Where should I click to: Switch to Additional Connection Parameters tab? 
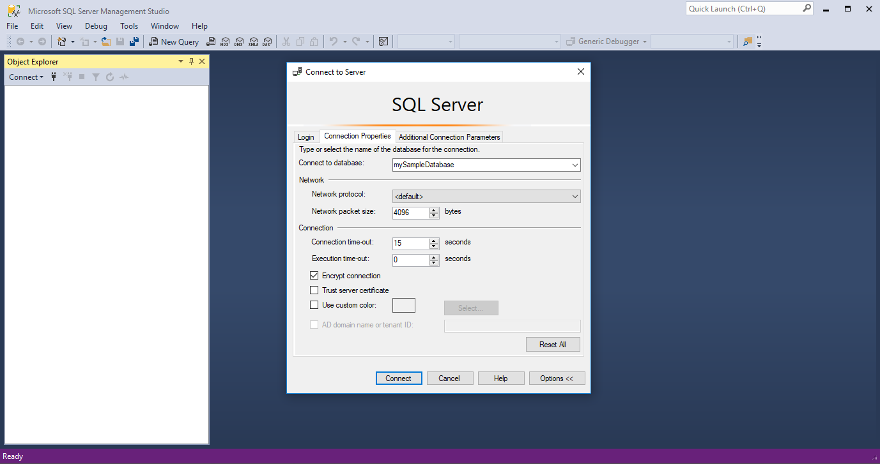(449, 137)
